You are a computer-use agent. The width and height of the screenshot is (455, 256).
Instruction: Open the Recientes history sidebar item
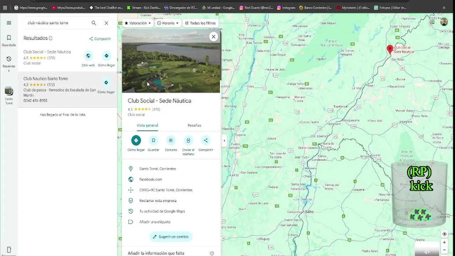9,64
